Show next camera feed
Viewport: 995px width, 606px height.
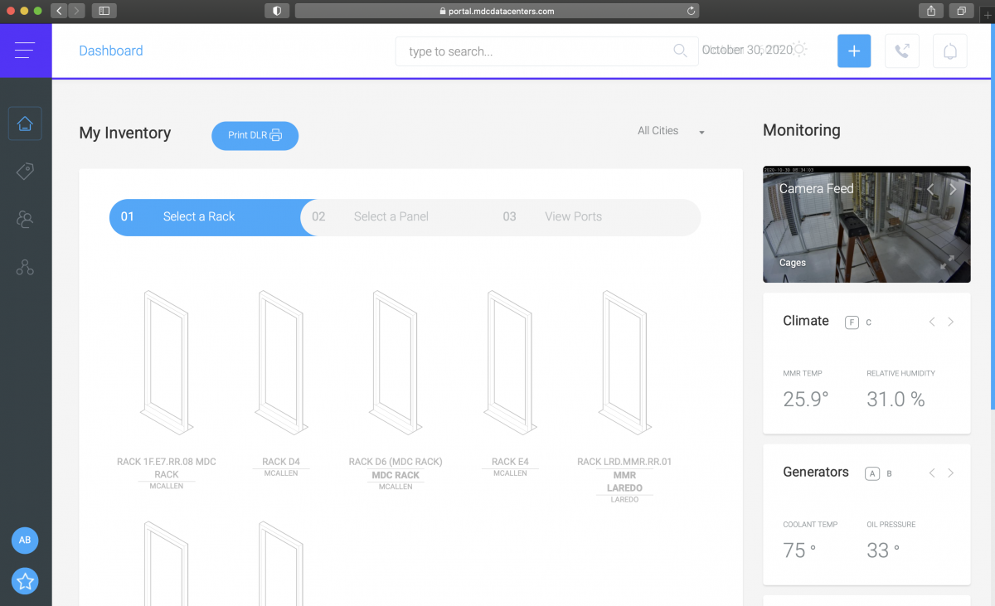[x=953, y=189]
